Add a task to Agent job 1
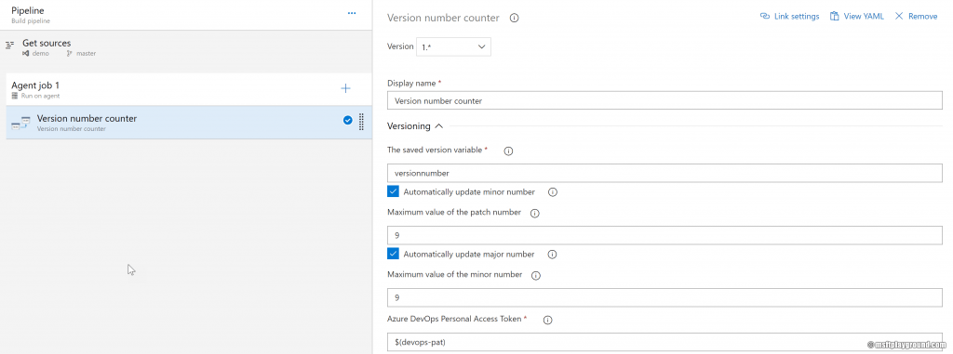Screen dimensions: 953x354 (x=345, y=88)
